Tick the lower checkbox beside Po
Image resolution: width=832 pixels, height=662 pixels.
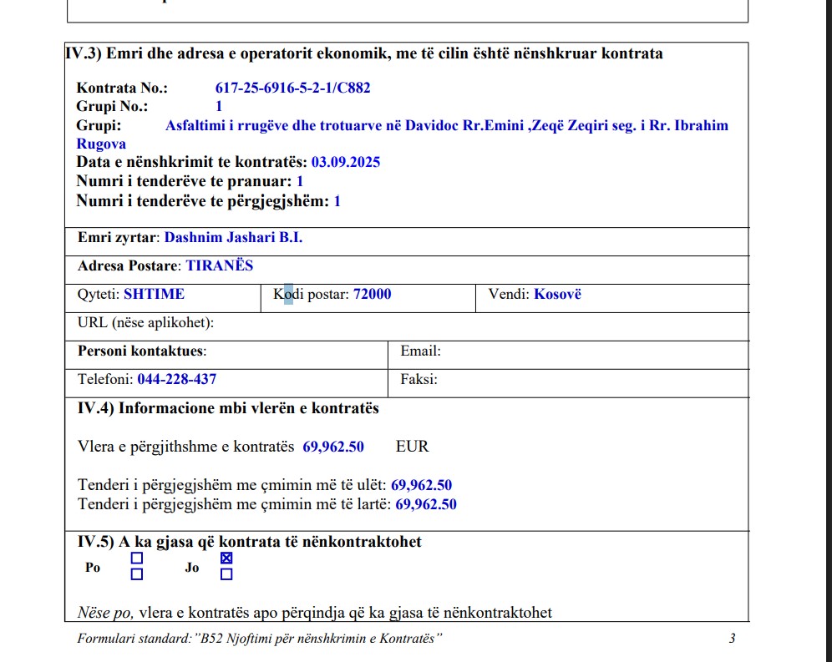click(x=137, y=574)
